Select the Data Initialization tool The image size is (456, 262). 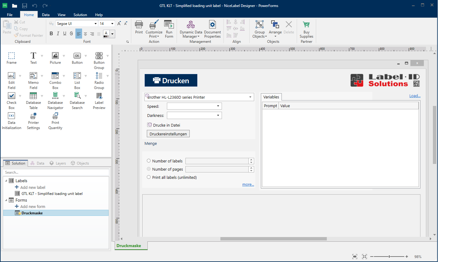pos(12,121)
